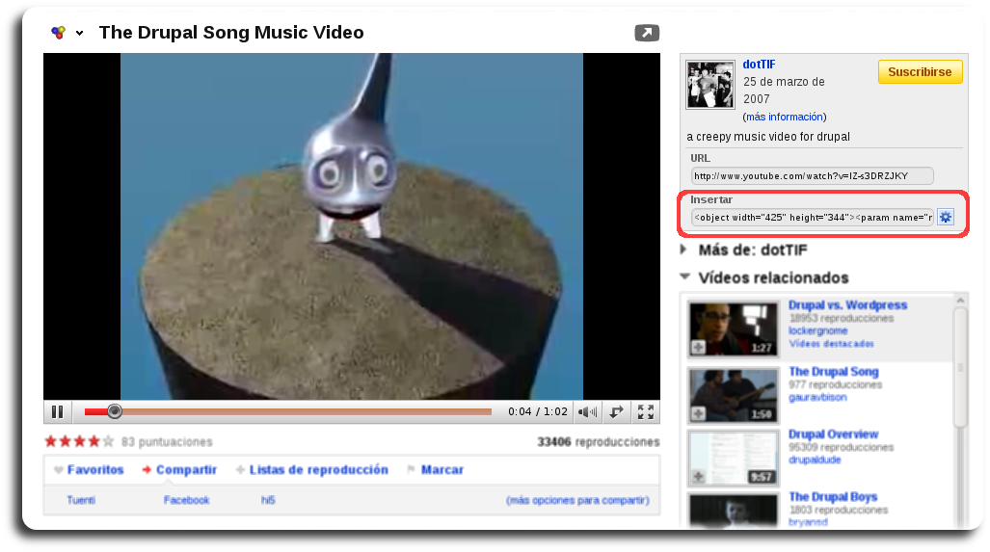990x552 pixels.
Task: Mute the video volume icon
Action: point(586,412)
